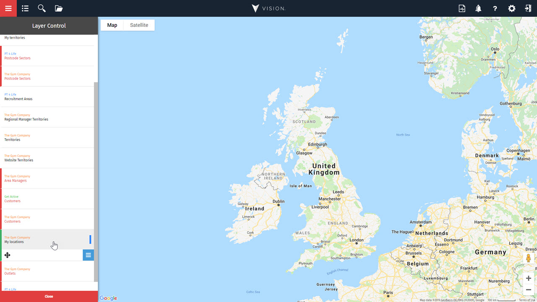Close the Layer Control panel

[49, 296]
